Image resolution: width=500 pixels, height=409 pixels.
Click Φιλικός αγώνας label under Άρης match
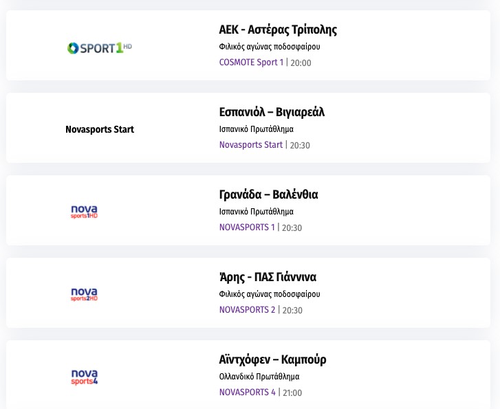coord(270,294)
